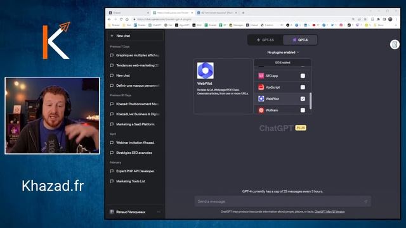Open the AgentGPT bookmark in bookmarks bar
The width and height of the screenshot is (406, 228).
coord(182,25)
